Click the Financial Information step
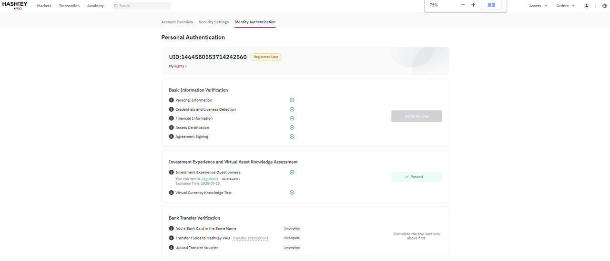Viewport: 610px width, 261px height. tap(194, 118)
